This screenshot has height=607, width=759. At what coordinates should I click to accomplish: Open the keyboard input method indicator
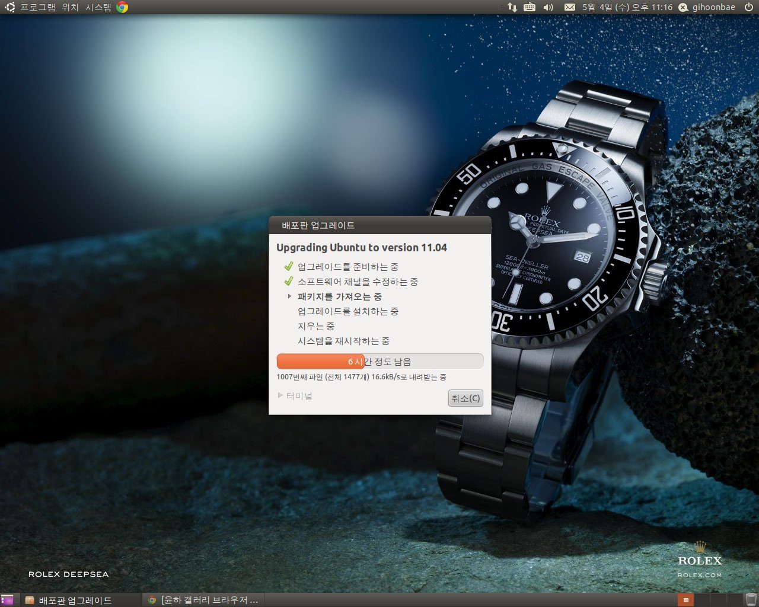point(530,7)
